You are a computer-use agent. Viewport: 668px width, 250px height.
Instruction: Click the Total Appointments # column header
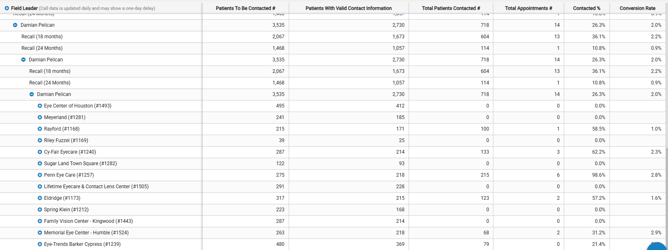(x=528, y=8)
